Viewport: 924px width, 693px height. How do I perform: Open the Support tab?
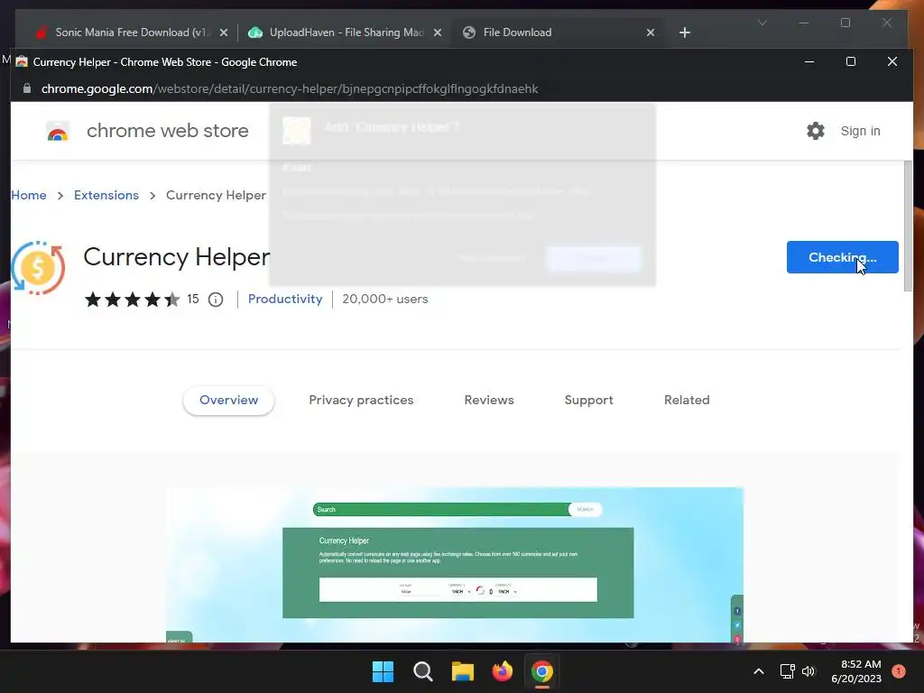(588, 400)
